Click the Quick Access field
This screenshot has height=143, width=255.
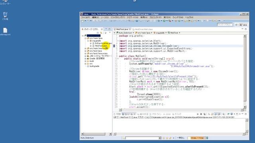[225, 25]
